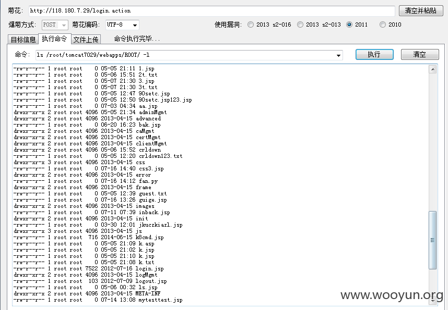Click the output line for jkuczkiazl.jsp
The image size is (448, 310).
(x=98, y=226)
